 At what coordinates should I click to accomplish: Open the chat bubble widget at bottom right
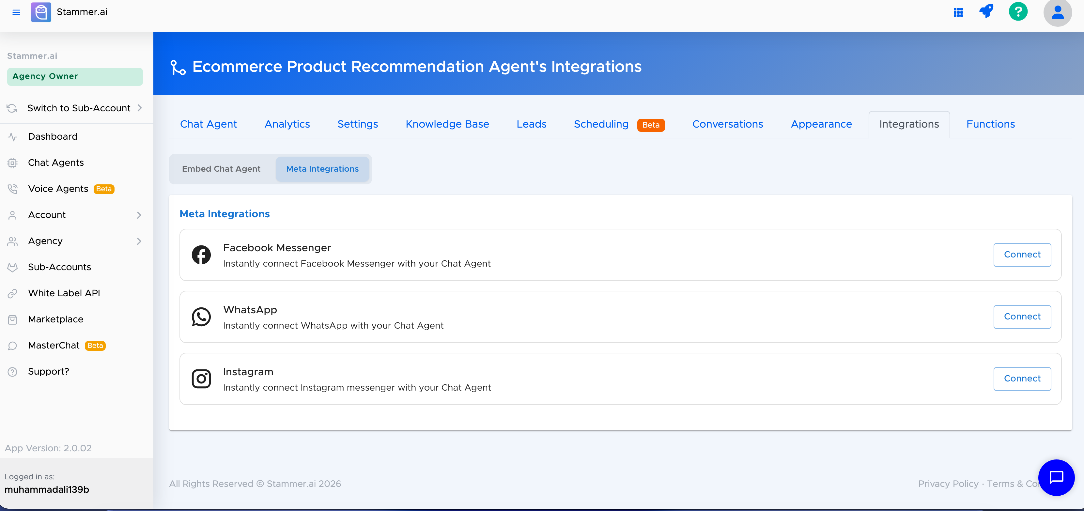[x=1056, y=478]
